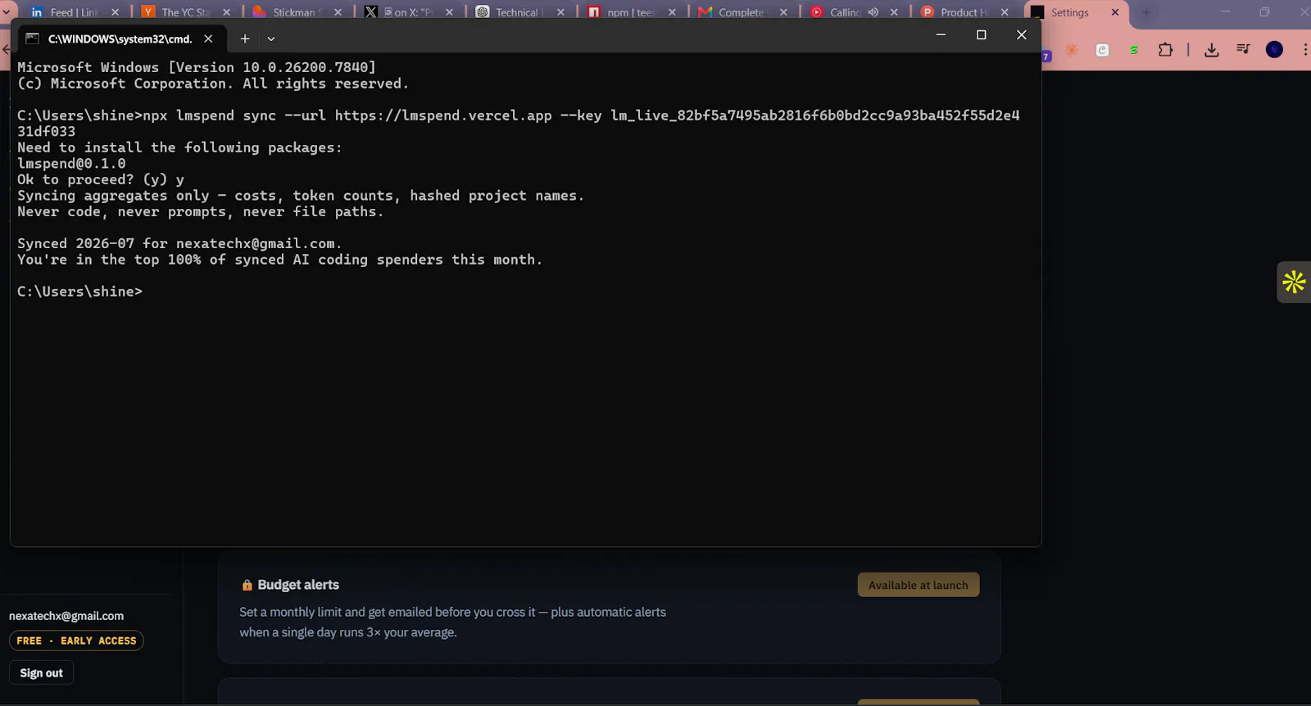This screenshot has width=1311, height=706.
Task: Open a new terminal tab with plus
Action: [x=244, y=38]
